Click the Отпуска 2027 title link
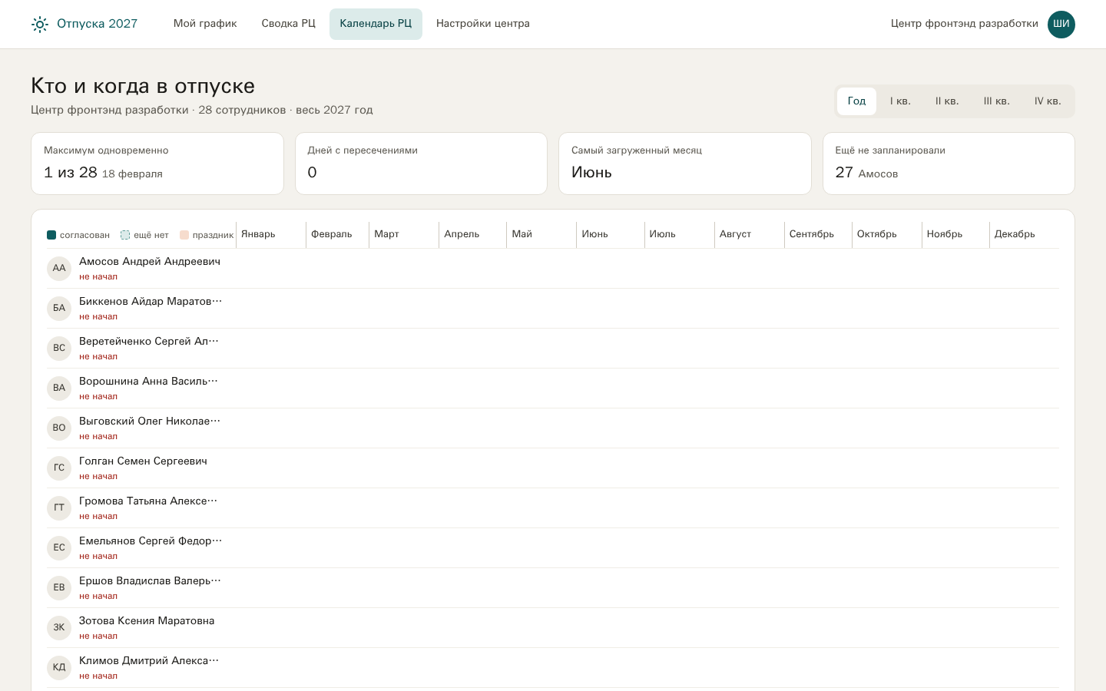The width and height of the screenshot is (1106, 691). pyautogui.click(x=97, y=24)
